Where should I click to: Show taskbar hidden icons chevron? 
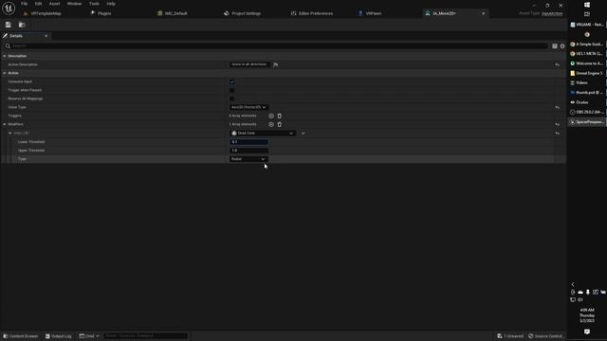(x=573, y=284)
